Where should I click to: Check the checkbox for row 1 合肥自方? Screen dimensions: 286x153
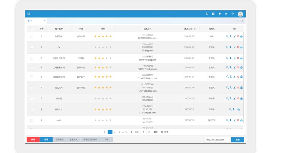tap(32, 36)
